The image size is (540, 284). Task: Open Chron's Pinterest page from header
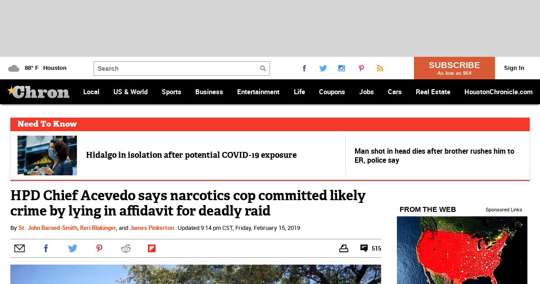(x=361, y=69)
